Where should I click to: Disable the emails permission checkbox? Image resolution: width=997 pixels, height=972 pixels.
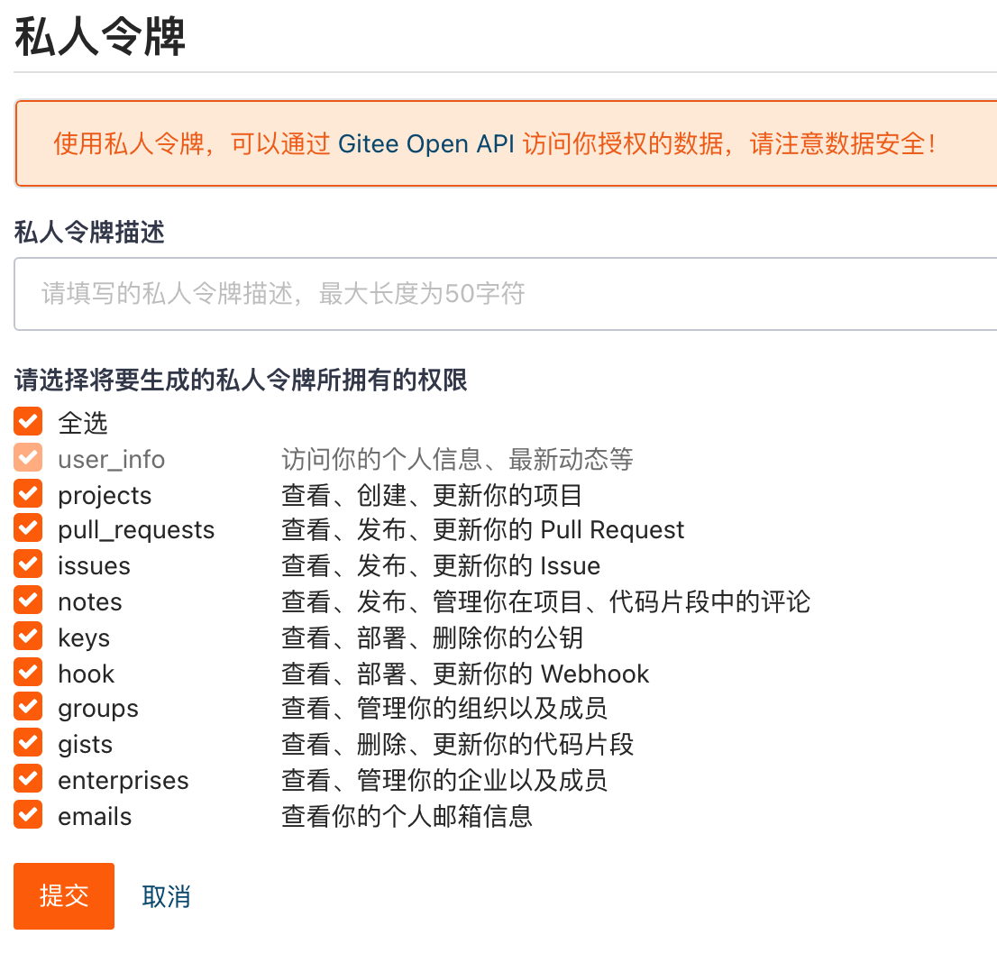coord(28,815)
